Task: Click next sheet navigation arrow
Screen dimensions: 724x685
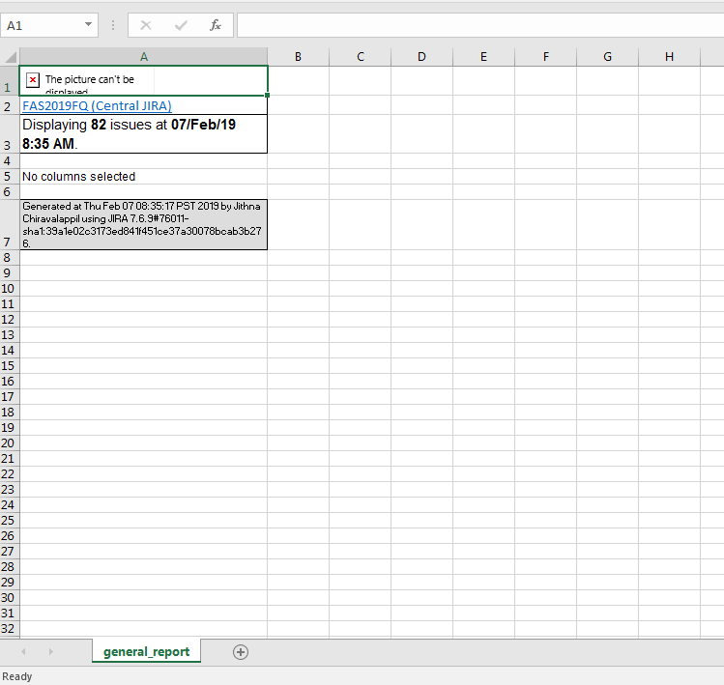Action: (51, 652)
